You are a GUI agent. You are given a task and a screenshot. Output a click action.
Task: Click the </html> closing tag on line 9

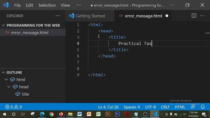[x=97, y=75]
